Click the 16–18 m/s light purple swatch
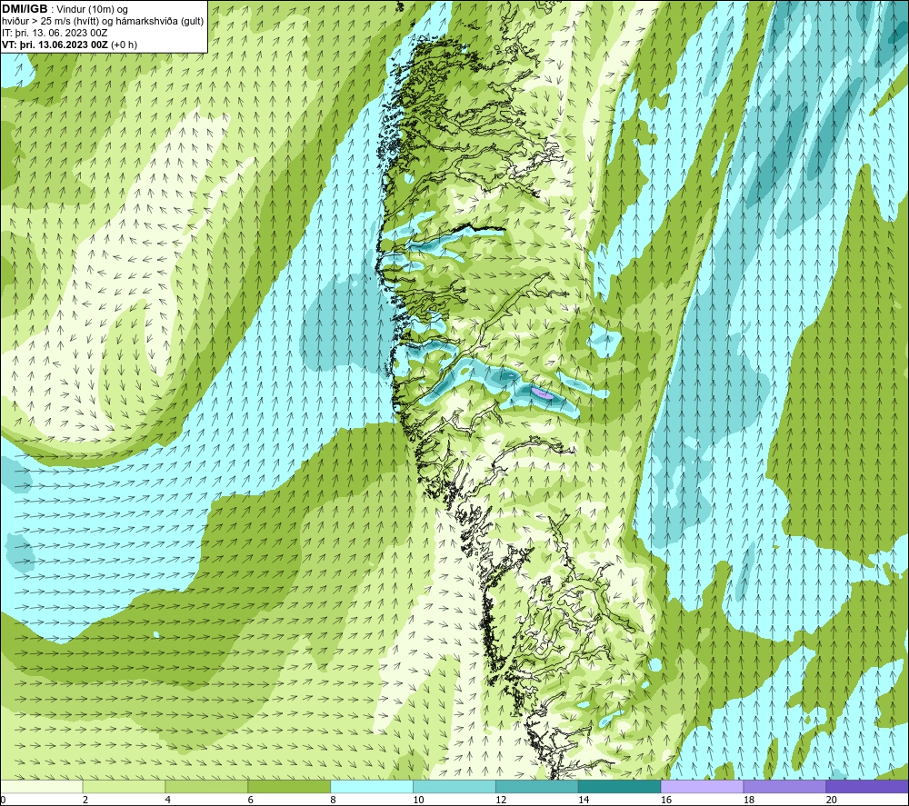This screenshot has width=909, height=806. (x=702, y=786)
